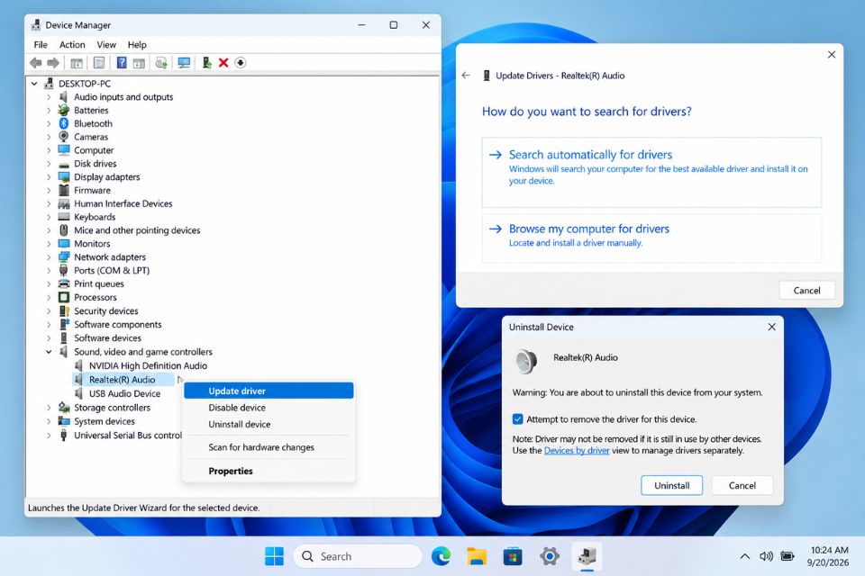The image size is (865, 576).
Task: Select Software components row
Action: pos(117,325)
